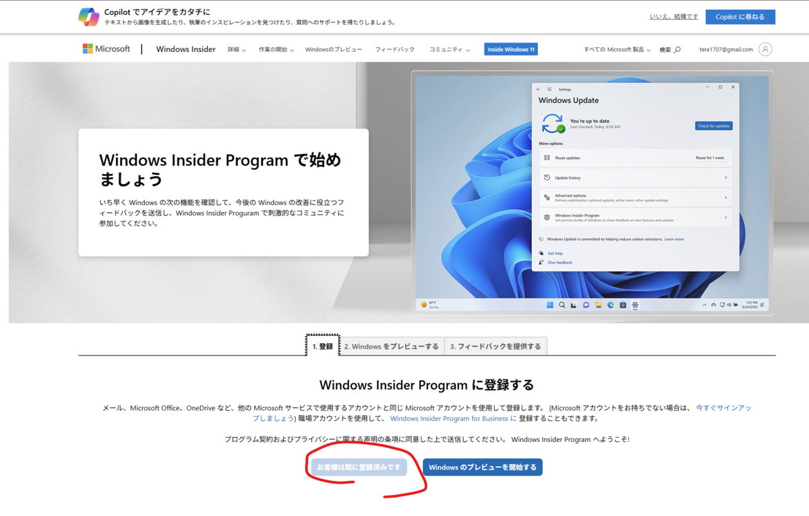Click the carbon emissions leaf icon in the Settings image
This screenshot has width=809, height=516.
tap(541, 239)
